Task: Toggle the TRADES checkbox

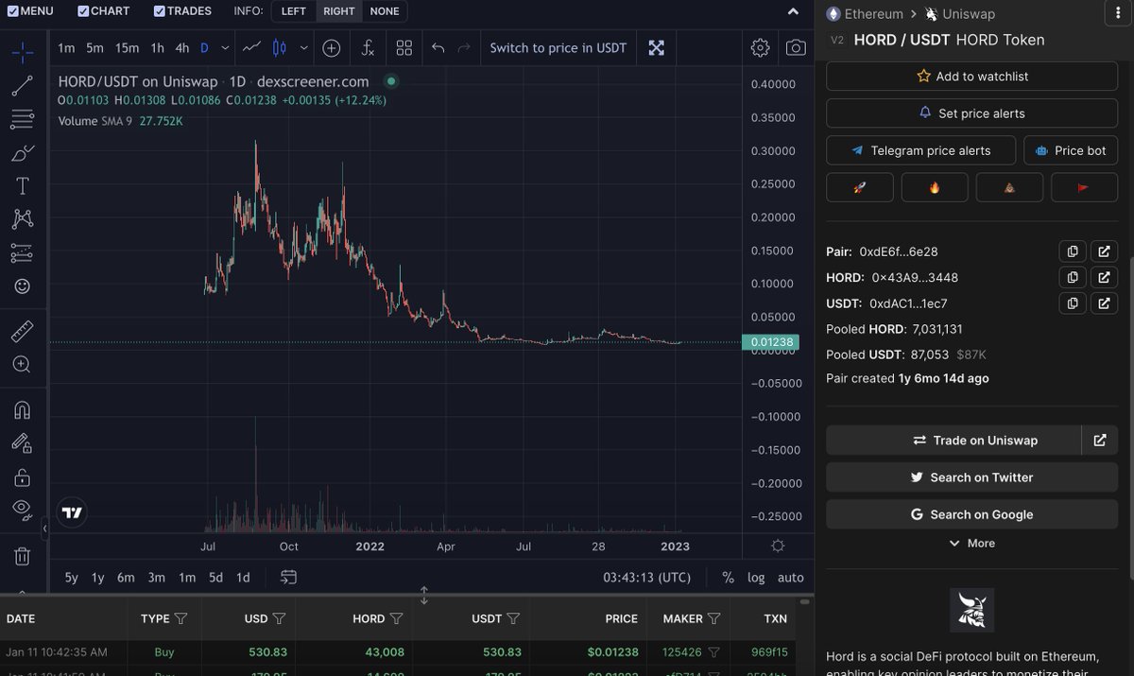Action: [159, 11]
